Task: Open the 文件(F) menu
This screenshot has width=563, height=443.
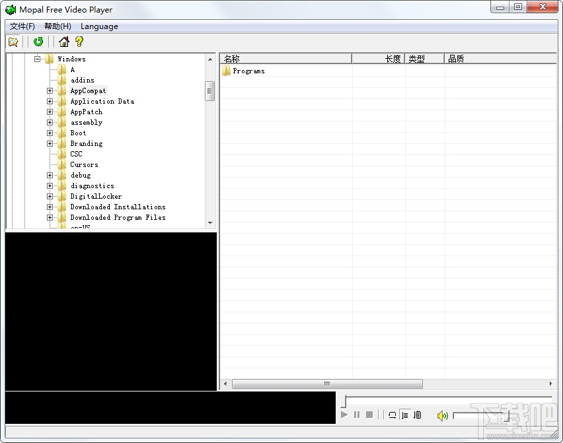Action: (22, 26)
